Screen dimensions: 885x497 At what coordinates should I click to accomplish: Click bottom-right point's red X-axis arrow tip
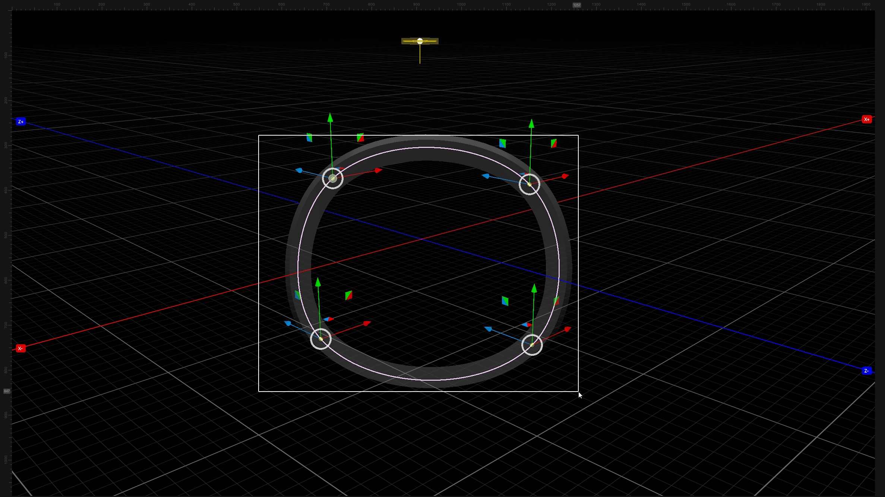pos(568,329)
